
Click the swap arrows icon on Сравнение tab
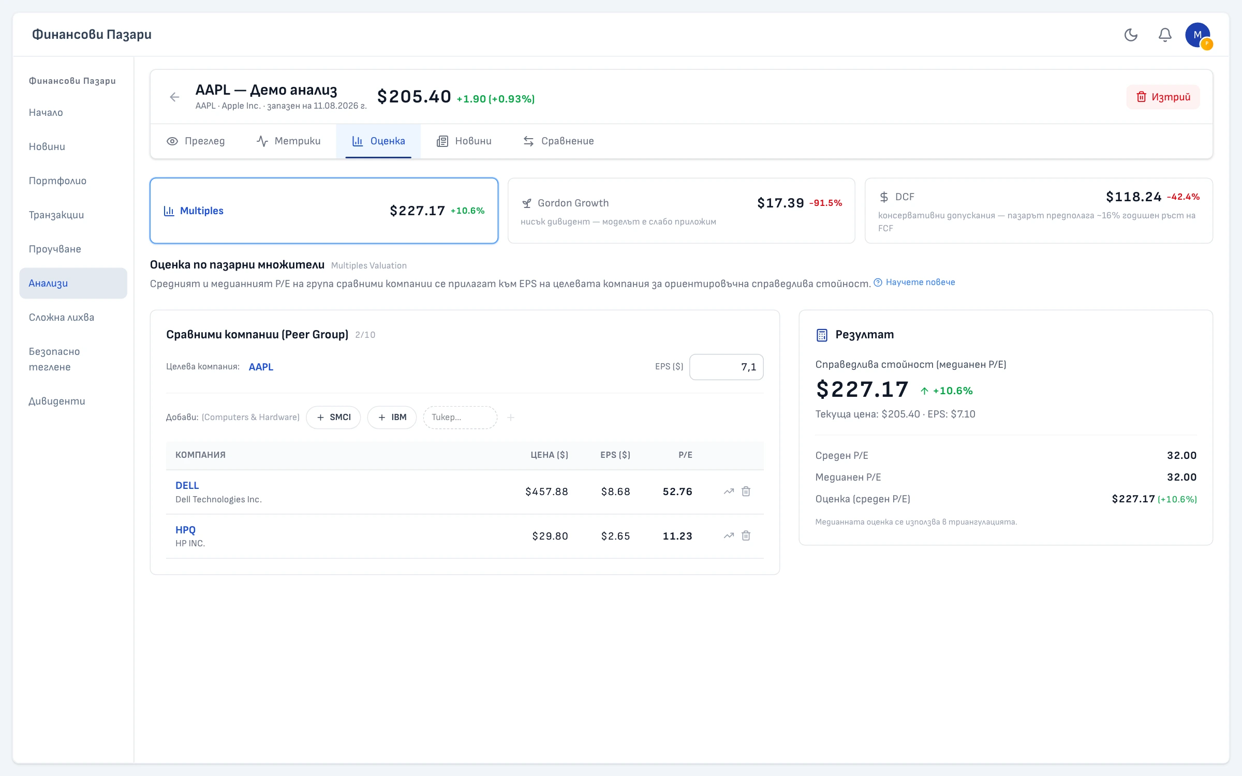(528, 141)
